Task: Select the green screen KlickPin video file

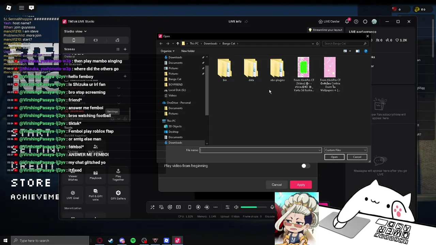Action: coord(303,74)
